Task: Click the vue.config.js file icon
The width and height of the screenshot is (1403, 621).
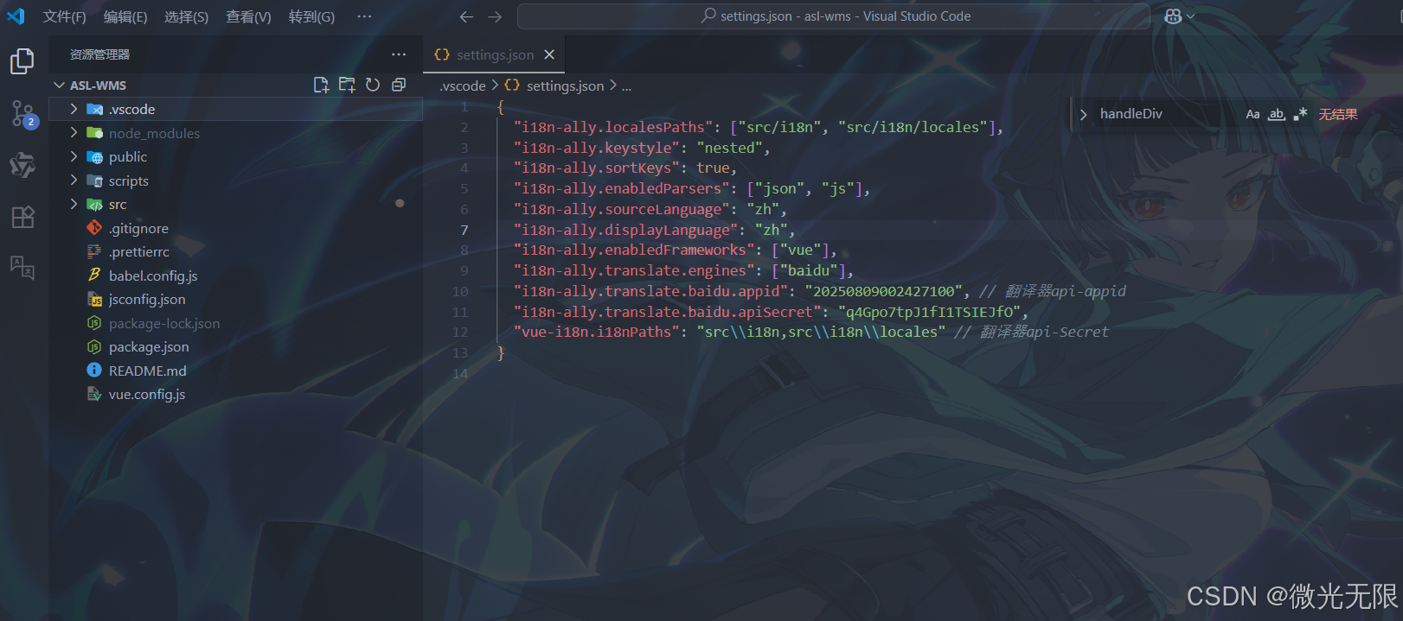Action: (94, 394)
